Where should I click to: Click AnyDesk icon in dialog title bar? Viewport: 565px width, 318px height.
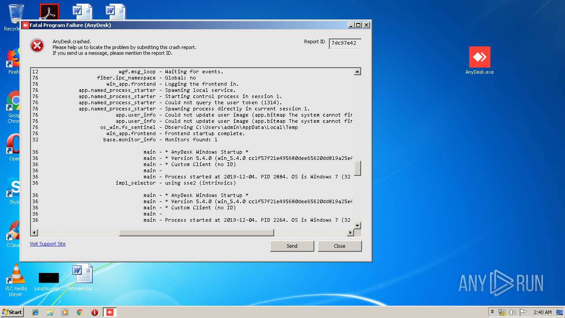[26, 25]
